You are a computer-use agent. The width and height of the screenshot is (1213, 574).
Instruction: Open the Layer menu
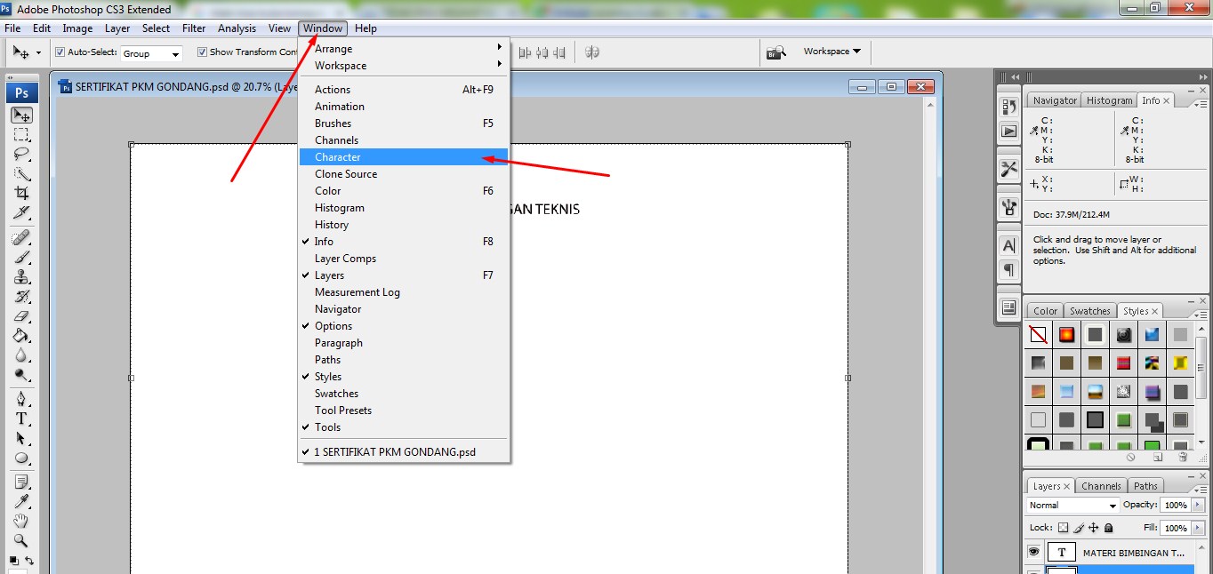[117, 28]
